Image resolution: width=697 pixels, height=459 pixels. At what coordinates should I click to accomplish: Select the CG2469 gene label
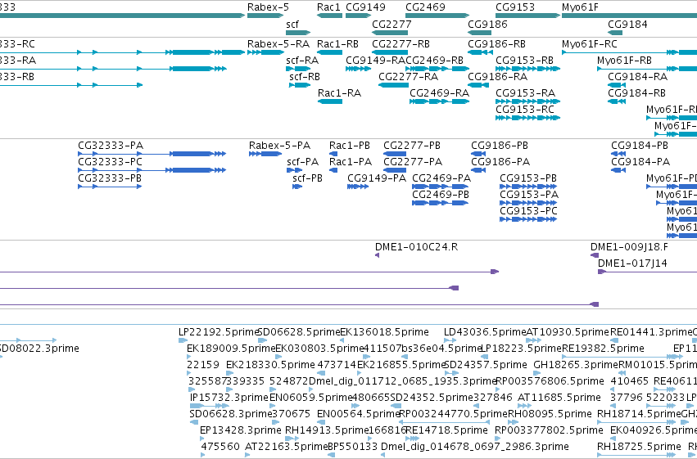click(425, 7)
